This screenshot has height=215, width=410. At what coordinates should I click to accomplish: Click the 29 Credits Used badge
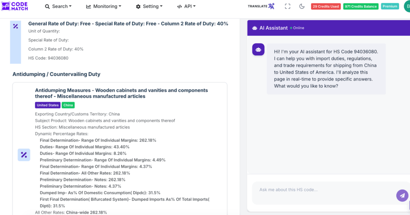326,6
